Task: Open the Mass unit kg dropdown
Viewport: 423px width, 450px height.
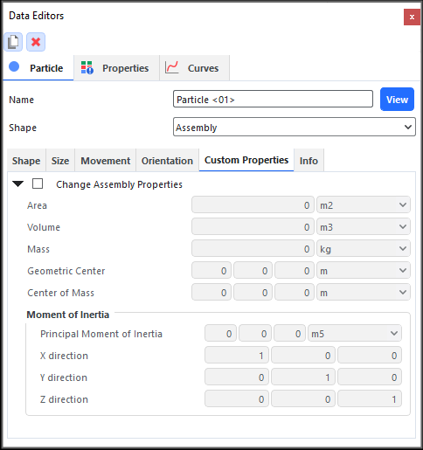Action: coord(364,249)
